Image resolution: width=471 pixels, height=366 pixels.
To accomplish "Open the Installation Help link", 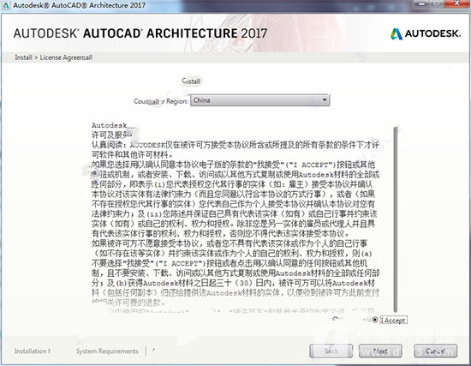I will [x=33, y=351].
